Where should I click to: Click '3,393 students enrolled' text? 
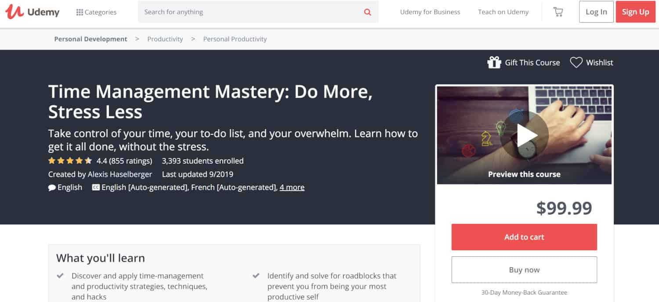point(203,161)
